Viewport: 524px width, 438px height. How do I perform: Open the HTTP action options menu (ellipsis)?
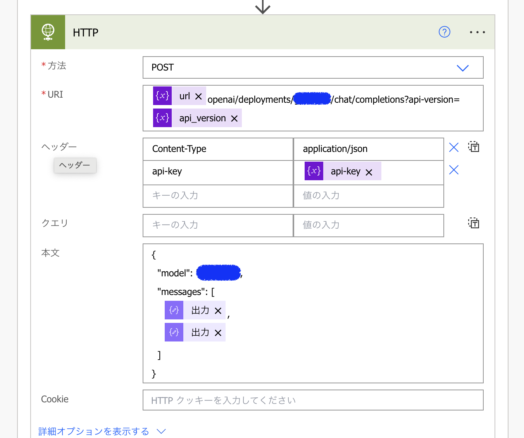pyautogui.click(x=477, y=32)
